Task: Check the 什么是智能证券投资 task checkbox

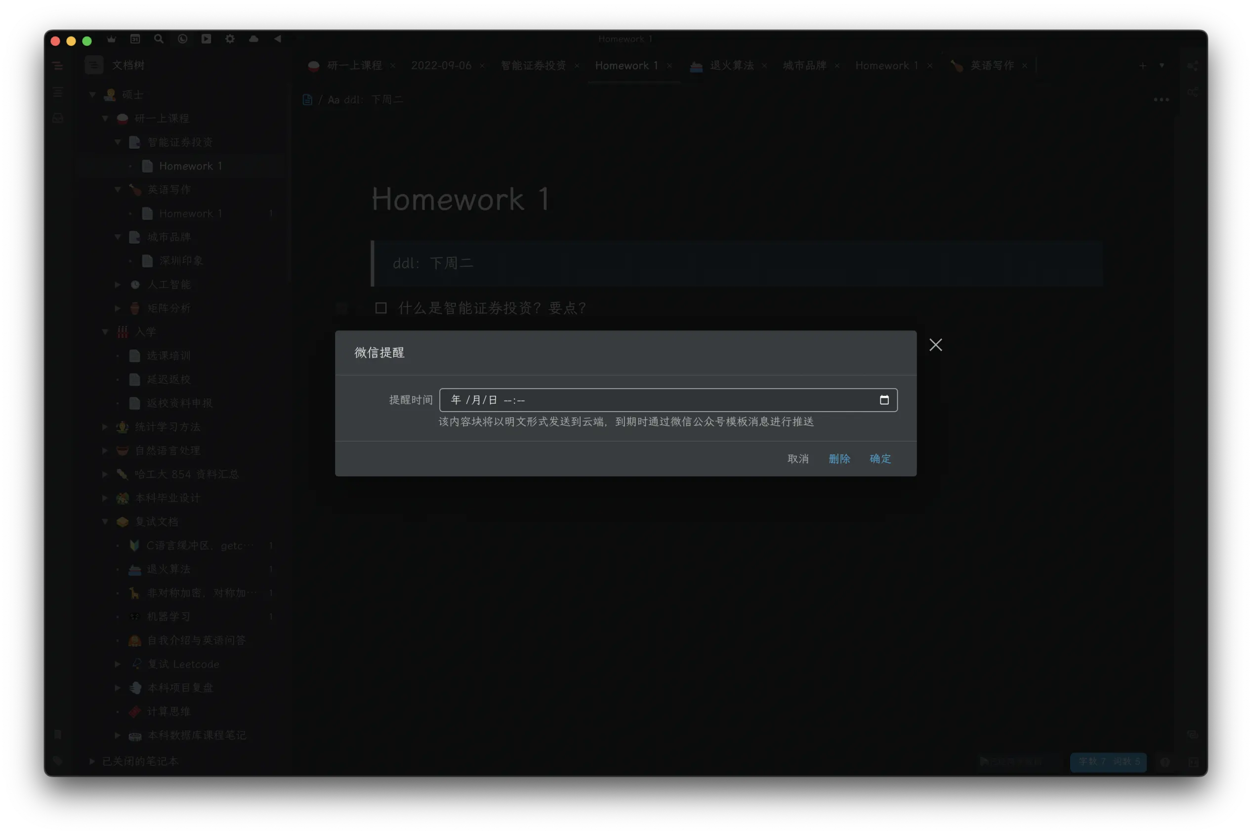Action: tap(381, 308)
